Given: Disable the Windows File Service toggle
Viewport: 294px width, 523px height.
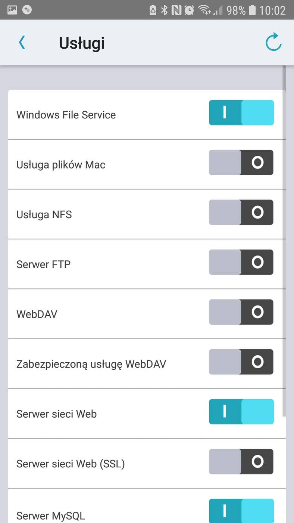Looking at the screenshot, I should pyautogui.click(x=241, y=112).
